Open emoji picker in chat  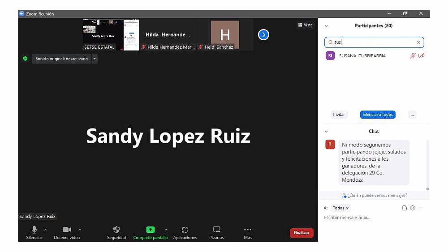click(413, 208)
